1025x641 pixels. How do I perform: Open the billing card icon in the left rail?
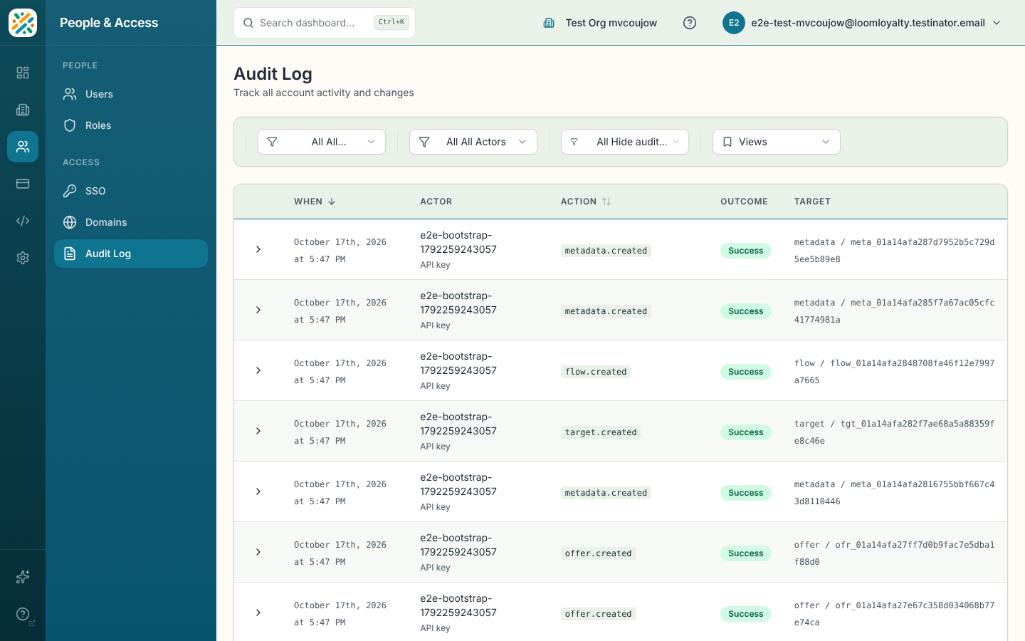(23, 184)
